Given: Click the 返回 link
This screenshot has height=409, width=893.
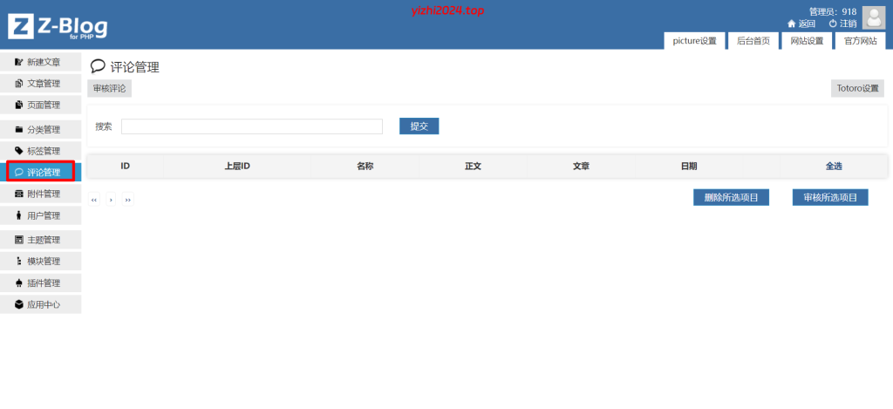Looking at the screenshot, I should (807, 24).
